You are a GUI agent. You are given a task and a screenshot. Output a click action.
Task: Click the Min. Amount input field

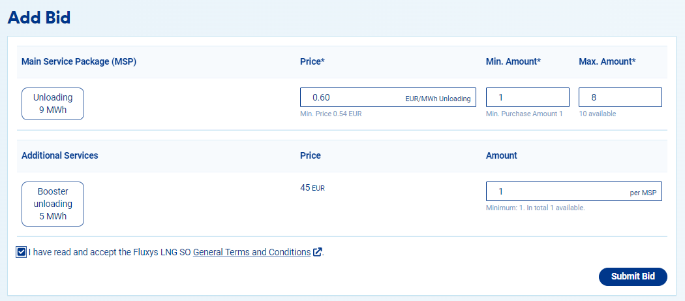click(527, 97)
